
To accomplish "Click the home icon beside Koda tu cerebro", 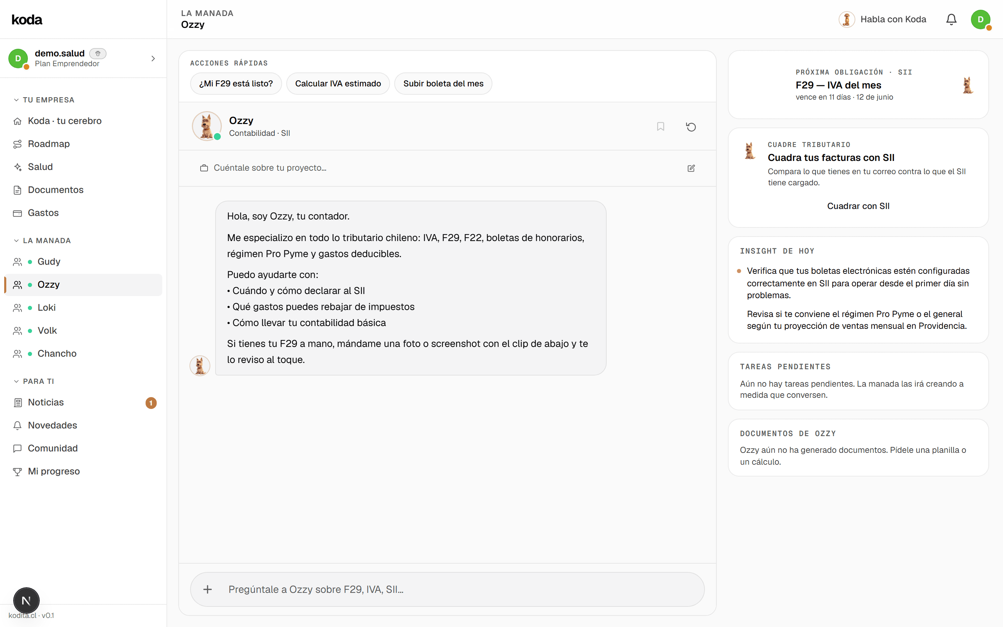I will click(x=17, y=121).
